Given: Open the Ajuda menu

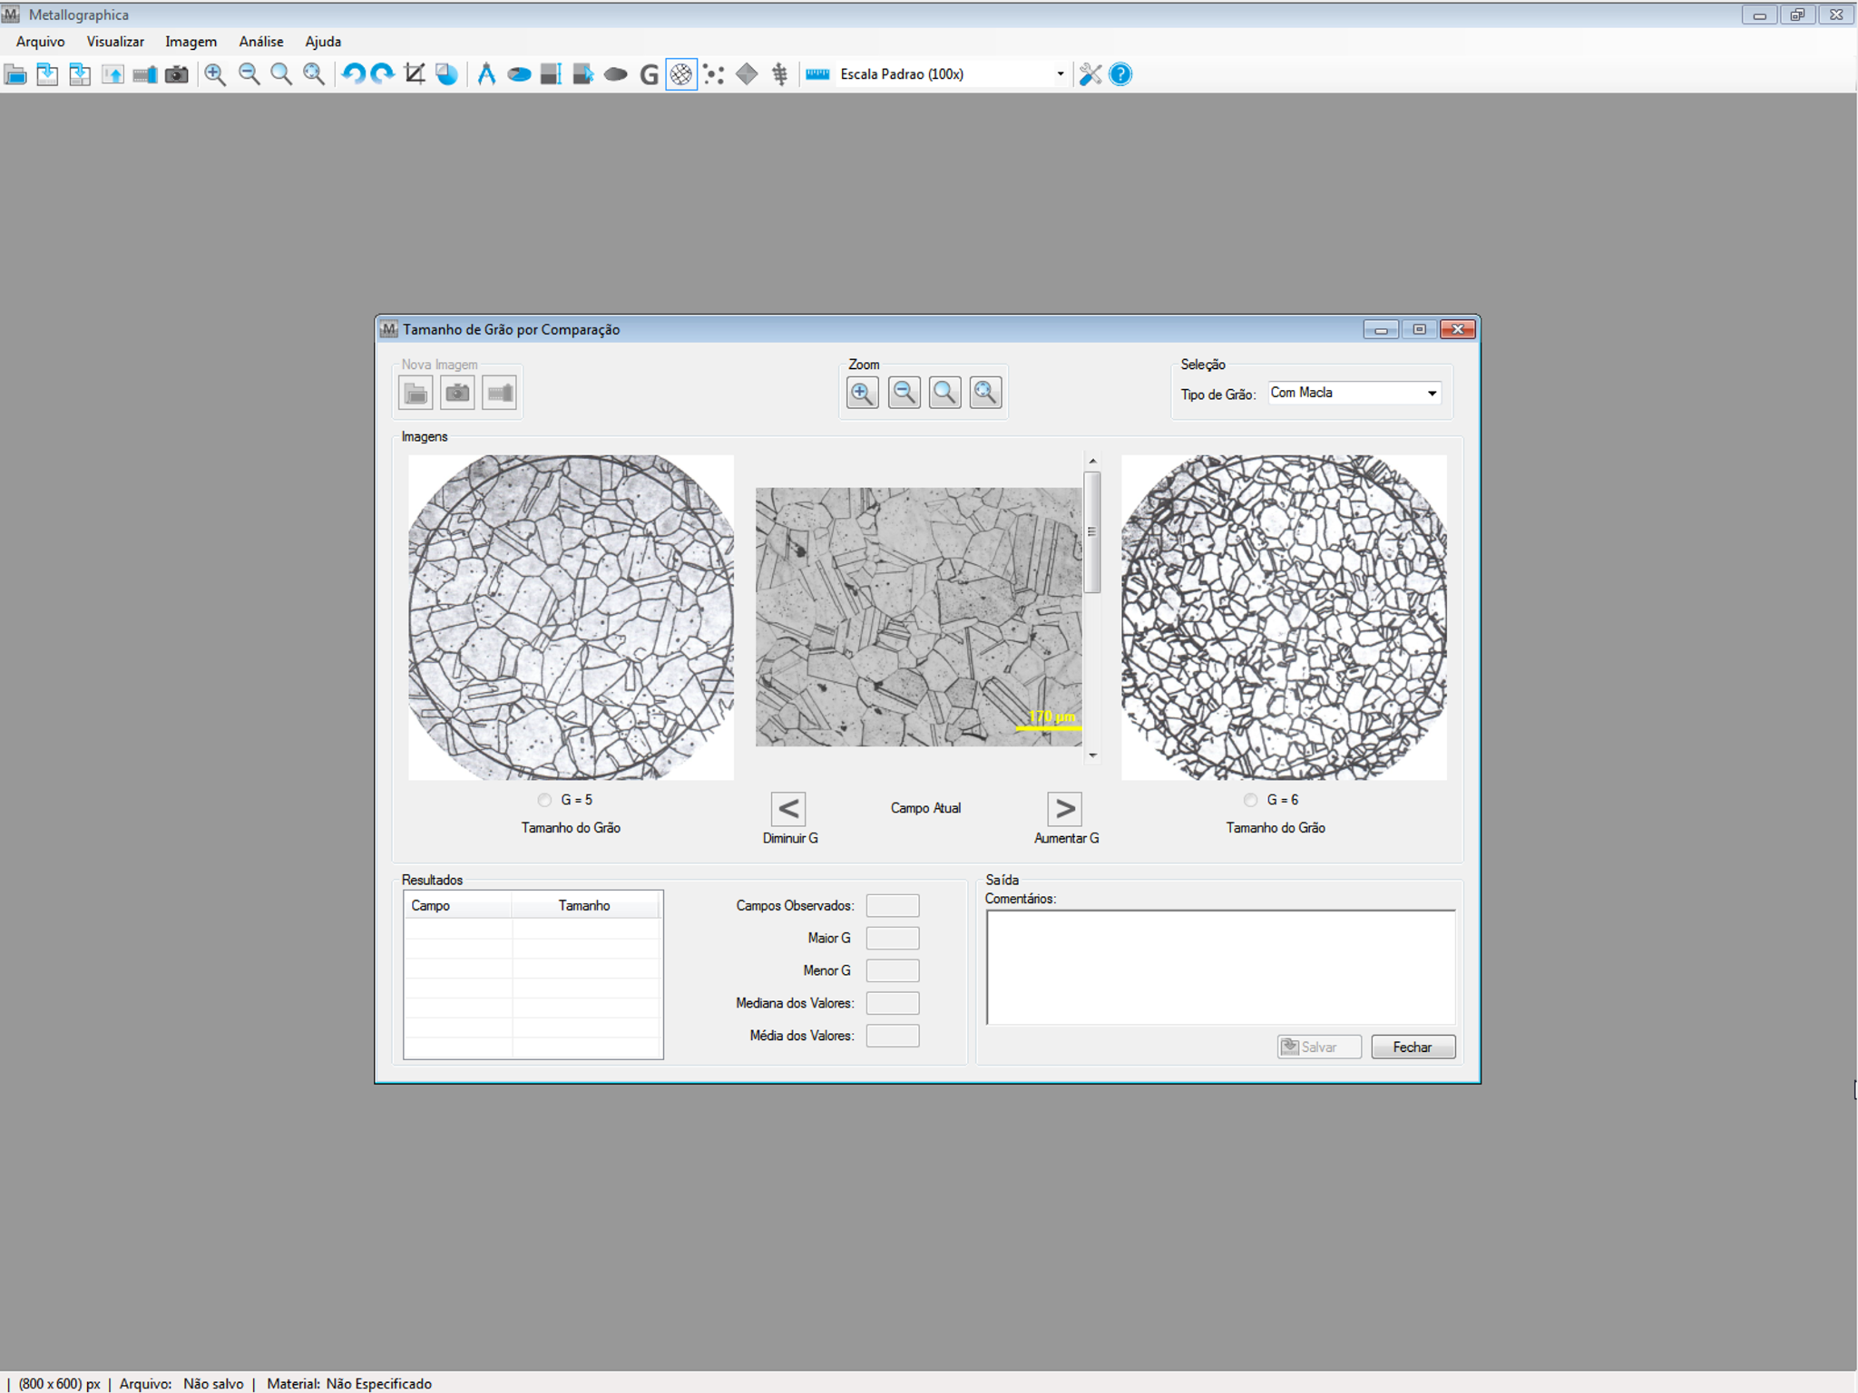Looking at the screenshot, I should (323, 42).
